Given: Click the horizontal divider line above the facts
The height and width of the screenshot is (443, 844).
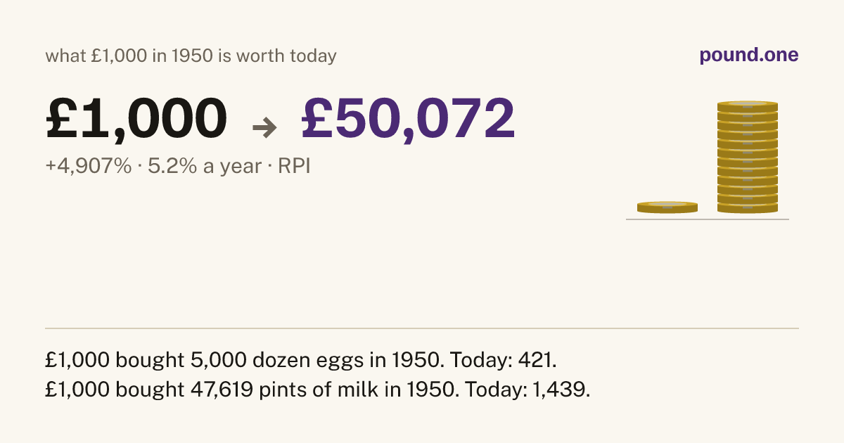Looking at the screenshot, I should [422, 328].
